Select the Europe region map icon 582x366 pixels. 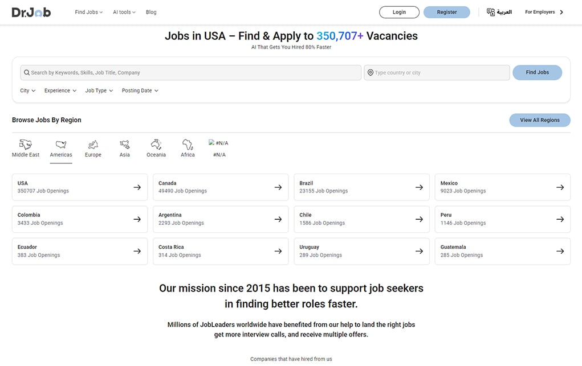tap(93, 145)
